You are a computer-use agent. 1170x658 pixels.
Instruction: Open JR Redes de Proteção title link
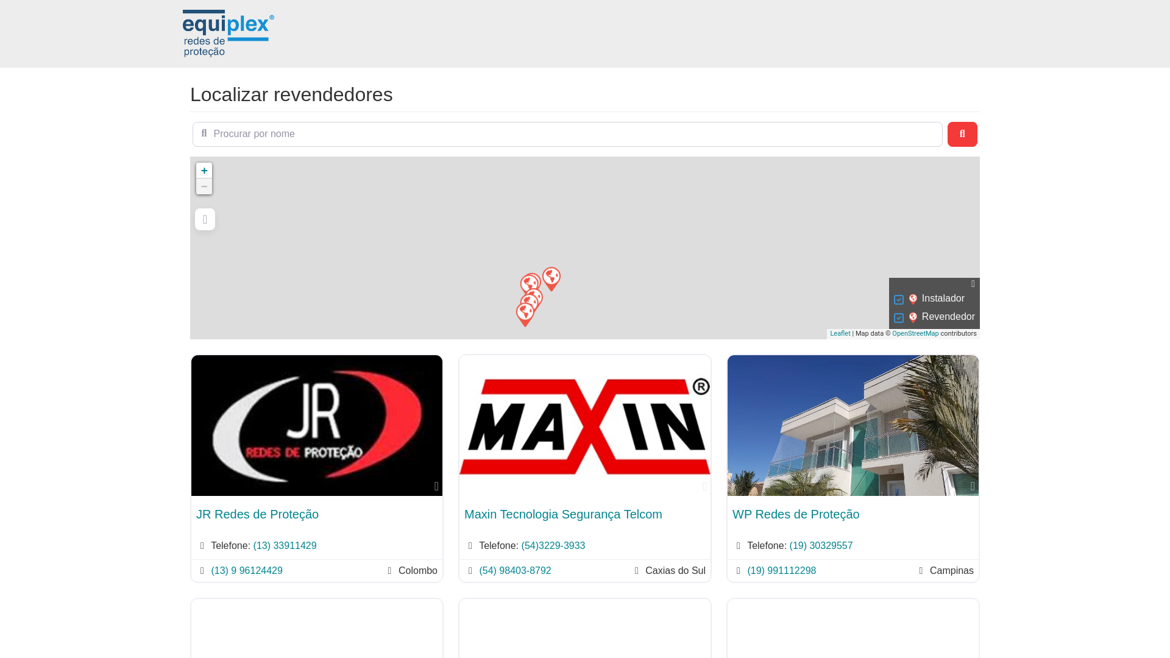coord(257,514)
